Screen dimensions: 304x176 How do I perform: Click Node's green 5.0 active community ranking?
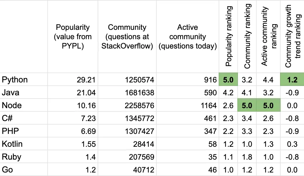point(268,105)
